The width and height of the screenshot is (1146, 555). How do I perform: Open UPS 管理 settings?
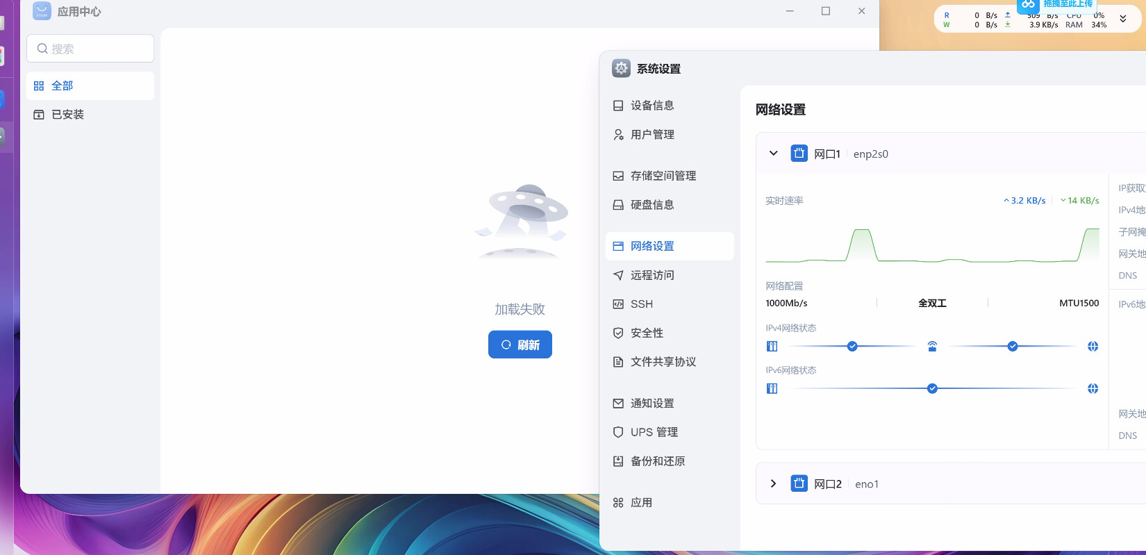click(653, 432)
